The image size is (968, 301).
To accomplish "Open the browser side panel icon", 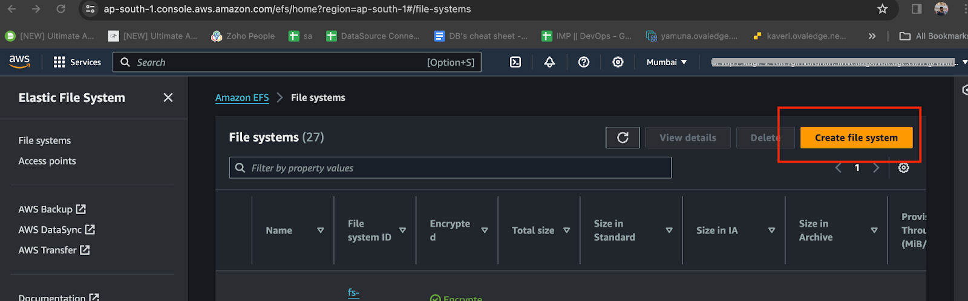I will [x=917, y=9].
